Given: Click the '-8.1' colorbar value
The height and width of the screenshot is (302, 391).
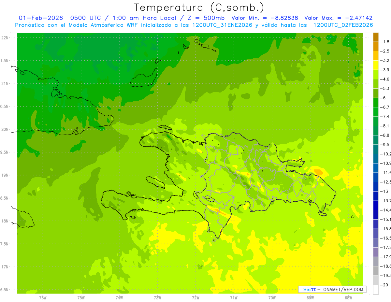Looking at the screenshot, I should pyautogui.click(x=385, y=126).
